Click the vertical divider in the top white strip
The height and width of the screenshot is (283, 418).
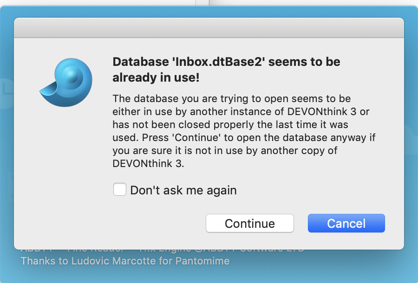[209, 3]
